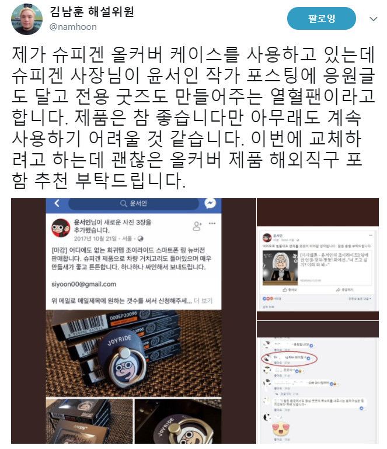
Task: Expand the 더 보기 see more link
Action: (203, 301)
